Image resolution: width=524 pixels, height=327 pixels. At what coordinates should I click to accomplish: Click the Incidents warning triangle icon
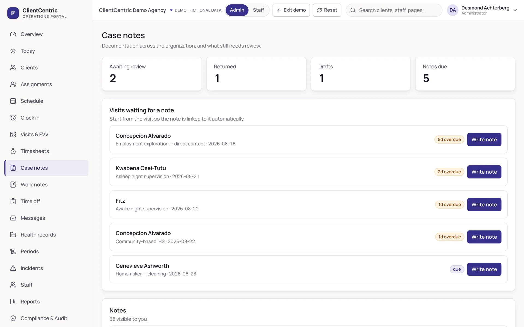(x=13, y=268)
